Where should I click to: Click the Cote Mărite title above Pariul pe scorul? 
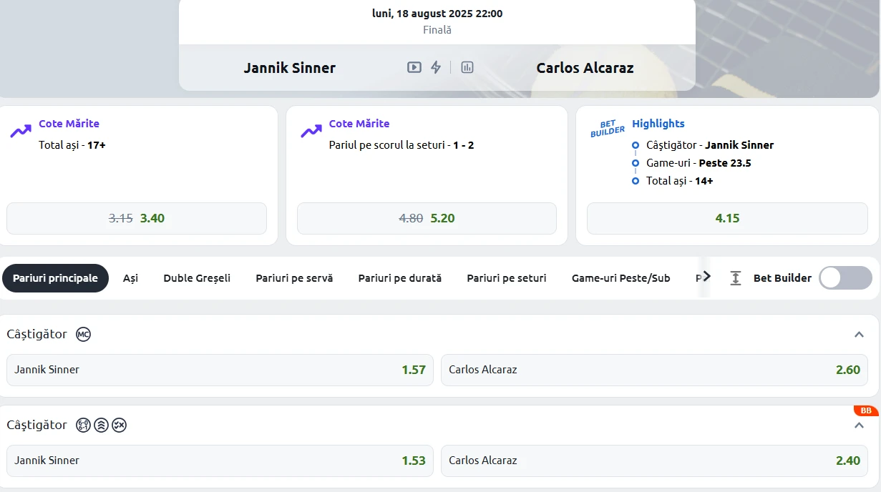click(x=359, y=124)
